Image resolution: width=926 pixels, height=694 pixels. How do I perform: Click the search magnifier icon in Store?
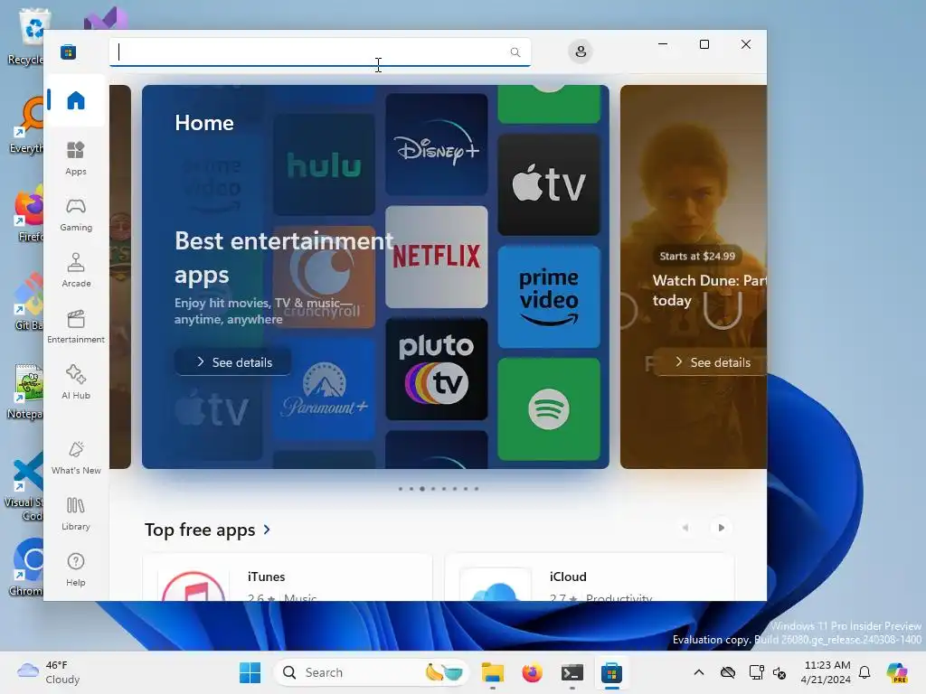pyautogui.click(x=515, y=52)
